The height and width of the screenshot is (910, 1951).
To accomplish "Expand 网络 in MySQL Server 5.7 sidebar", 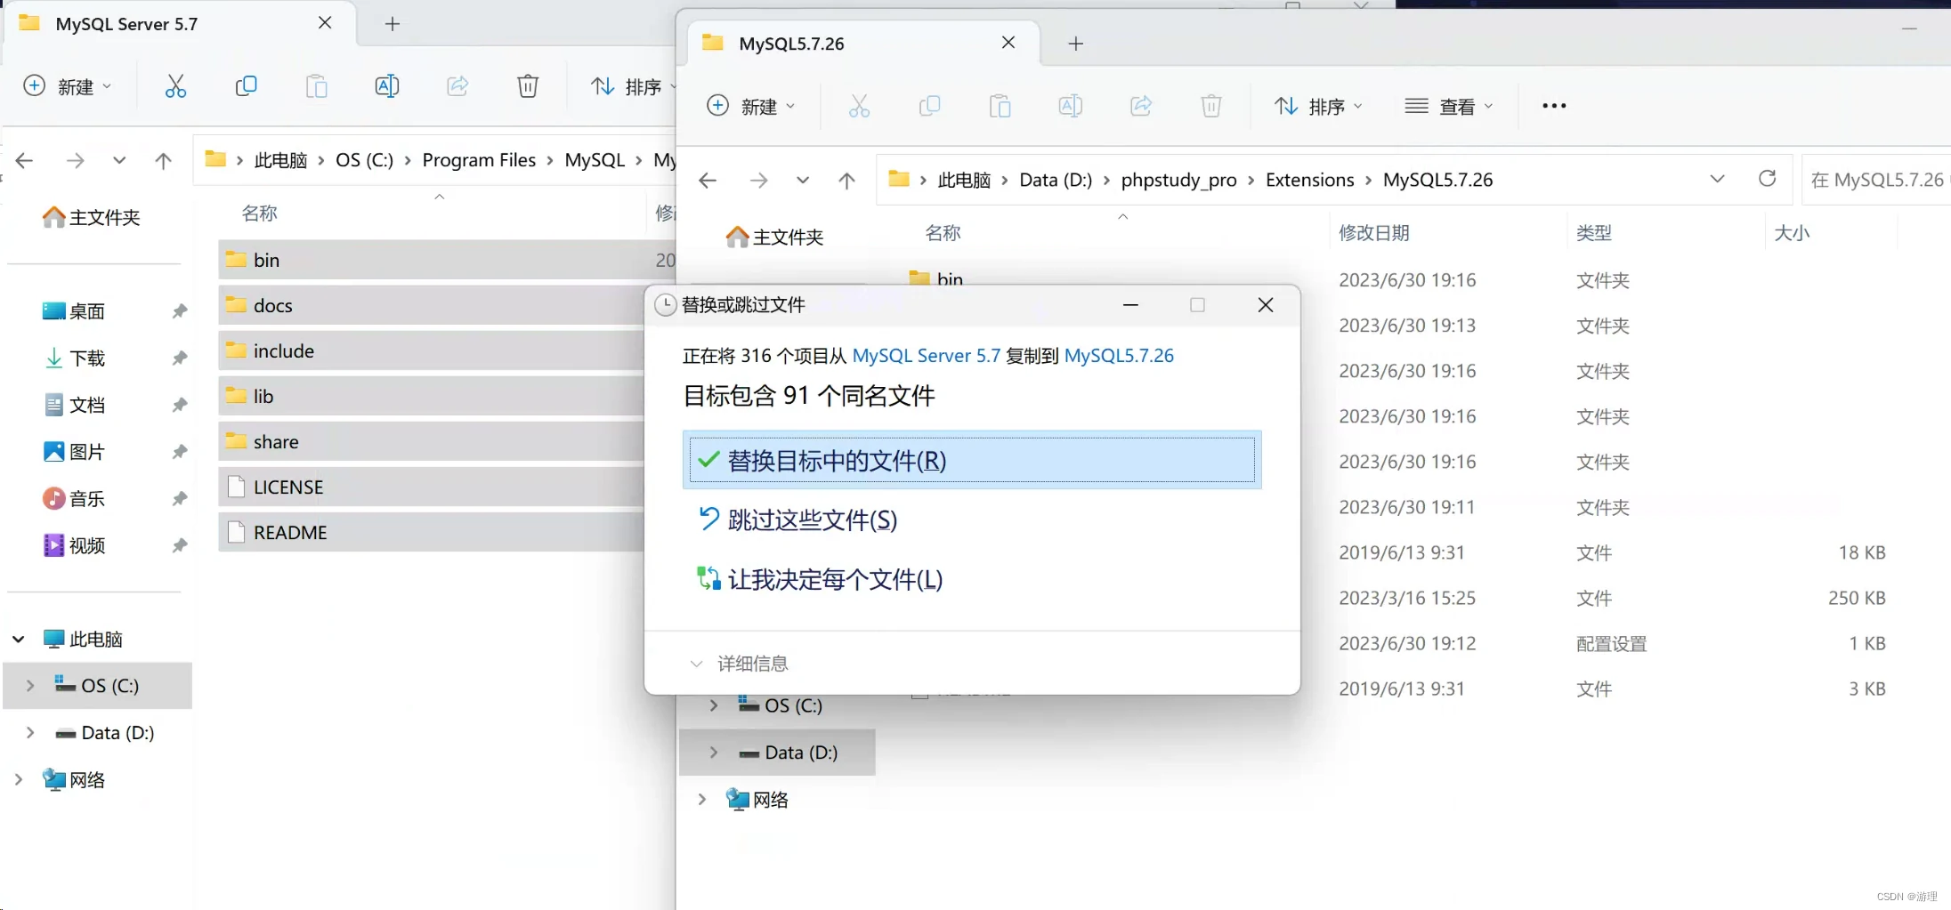I will coord(18,779).
